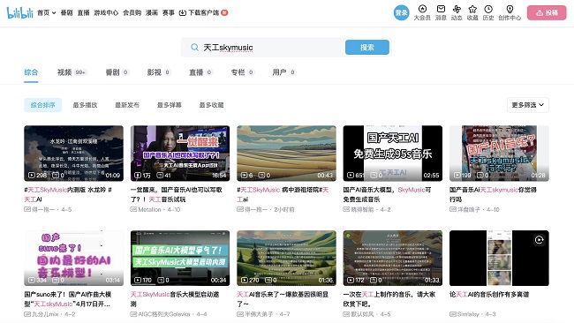The image size is (574, 323).
Task: Select 最多弹幕 sort option
Action: 170,105
